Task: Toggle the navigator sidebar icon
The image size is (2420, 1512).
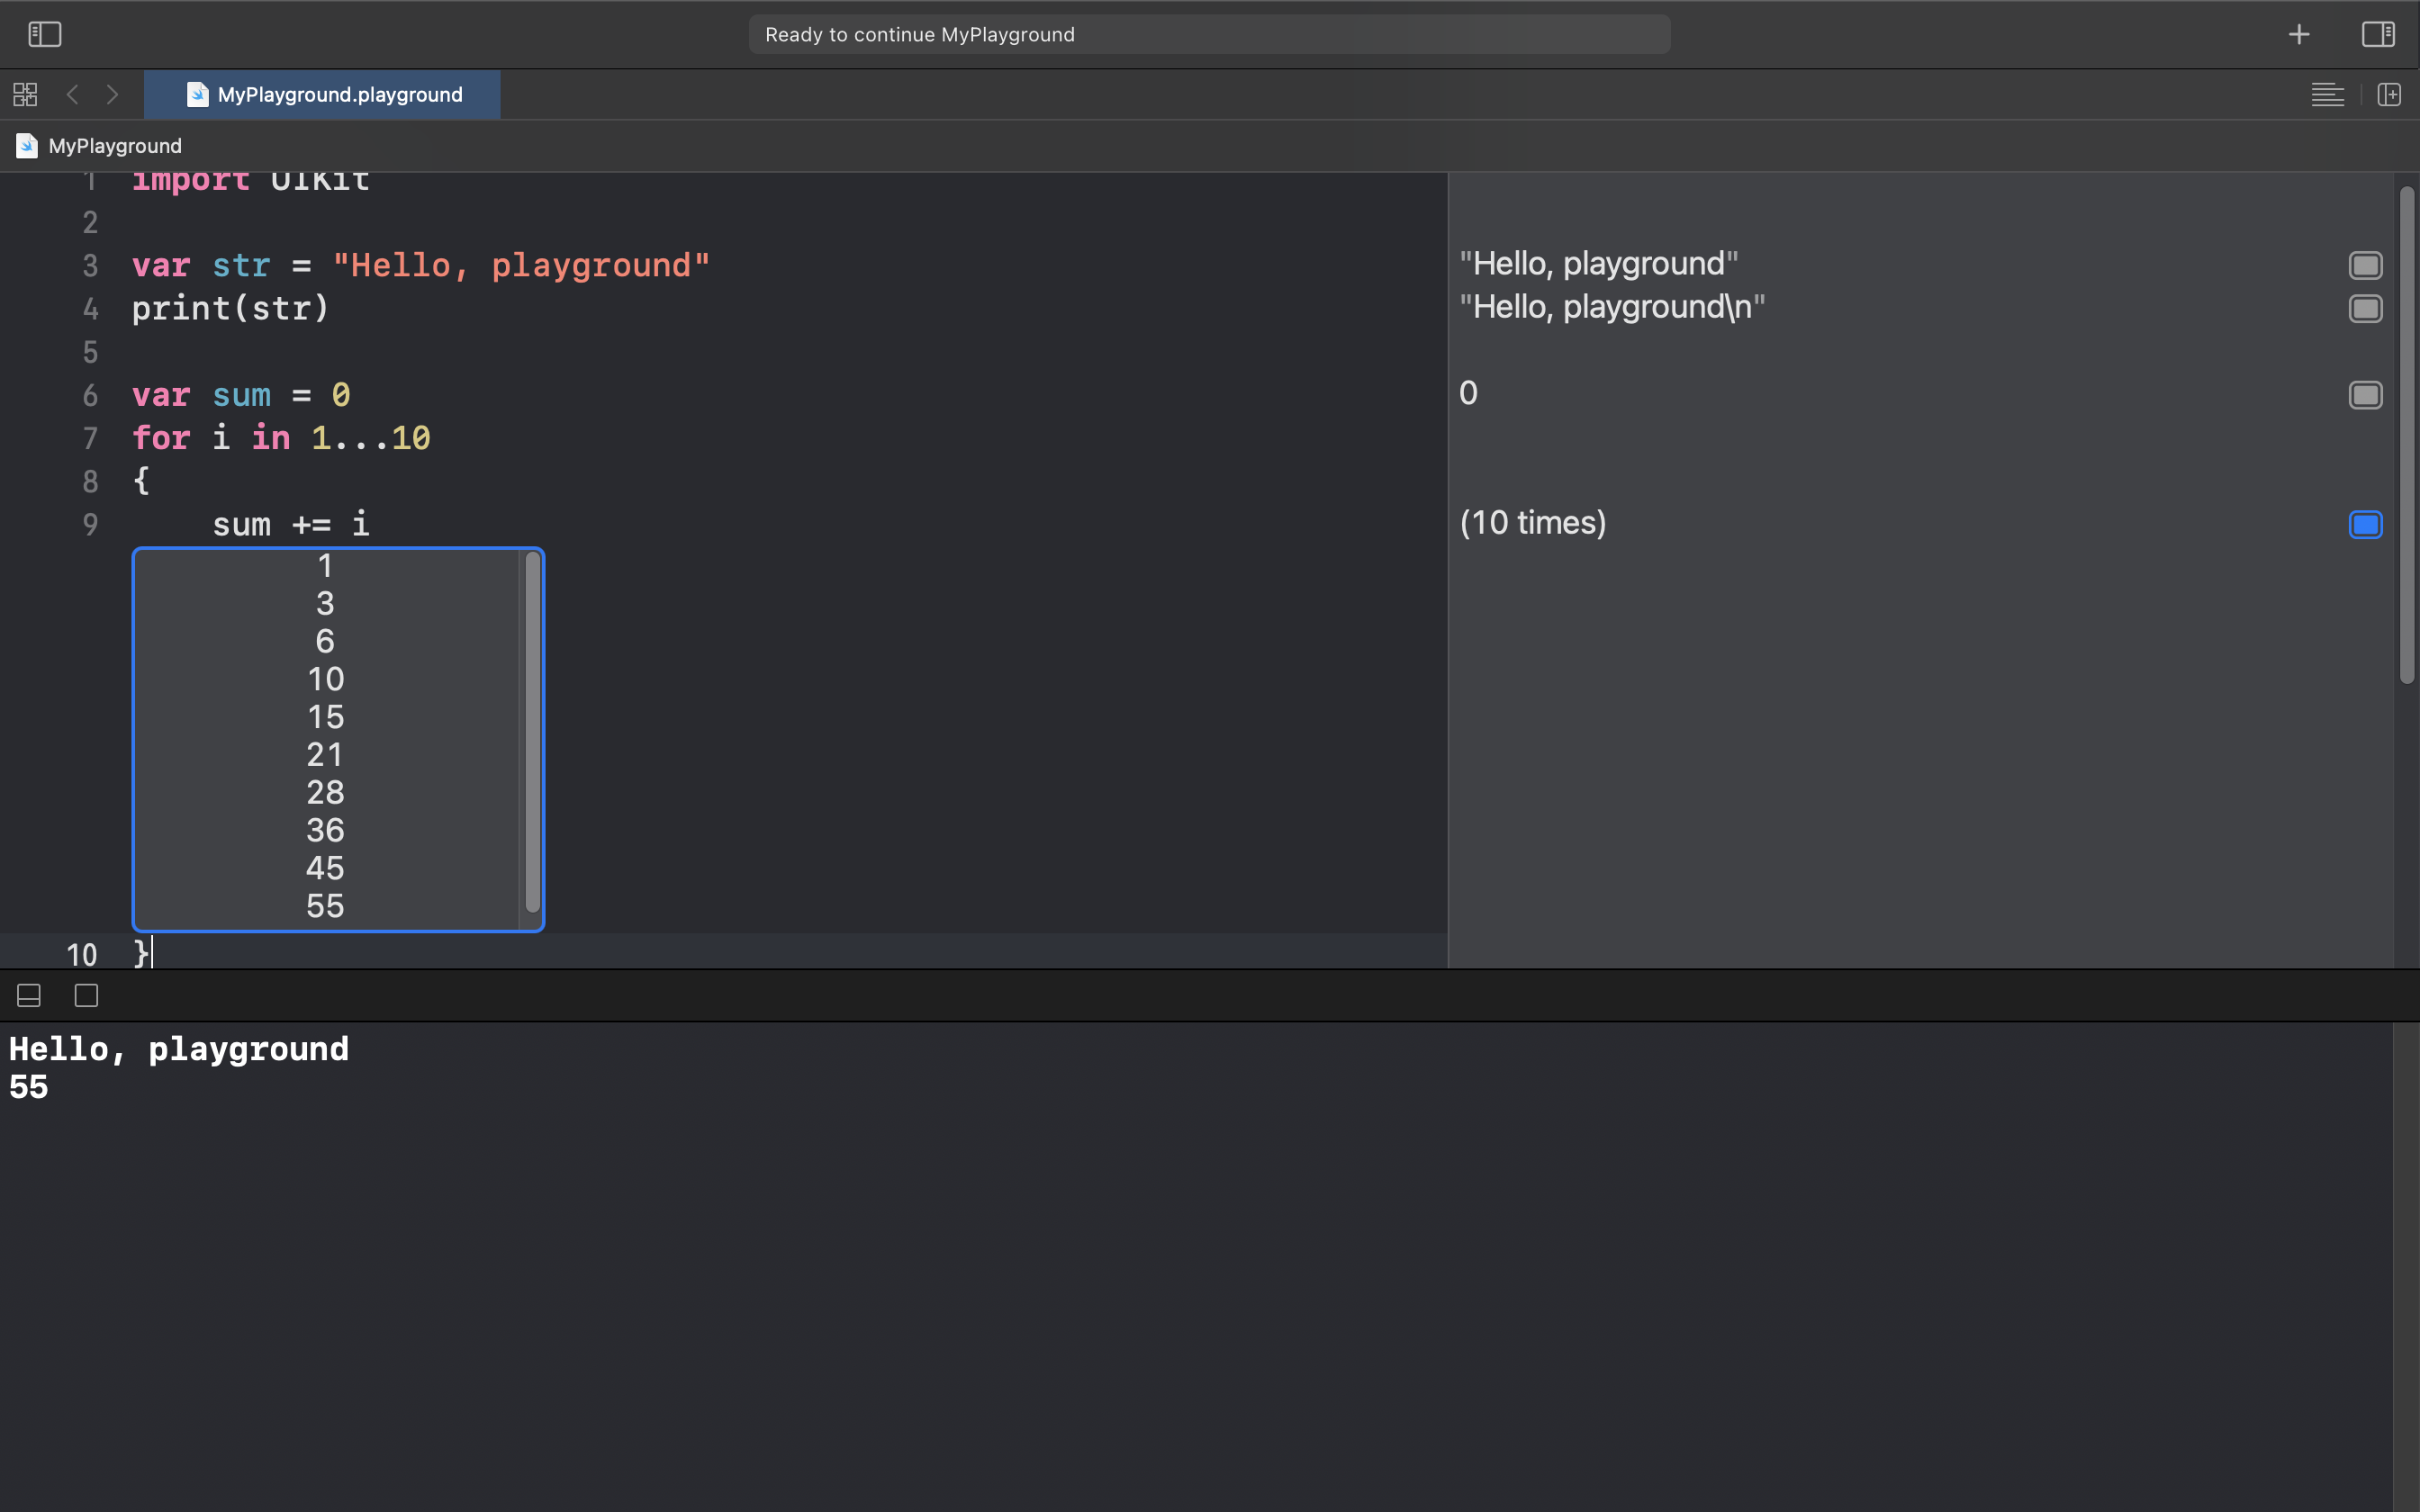Action: 45,34
